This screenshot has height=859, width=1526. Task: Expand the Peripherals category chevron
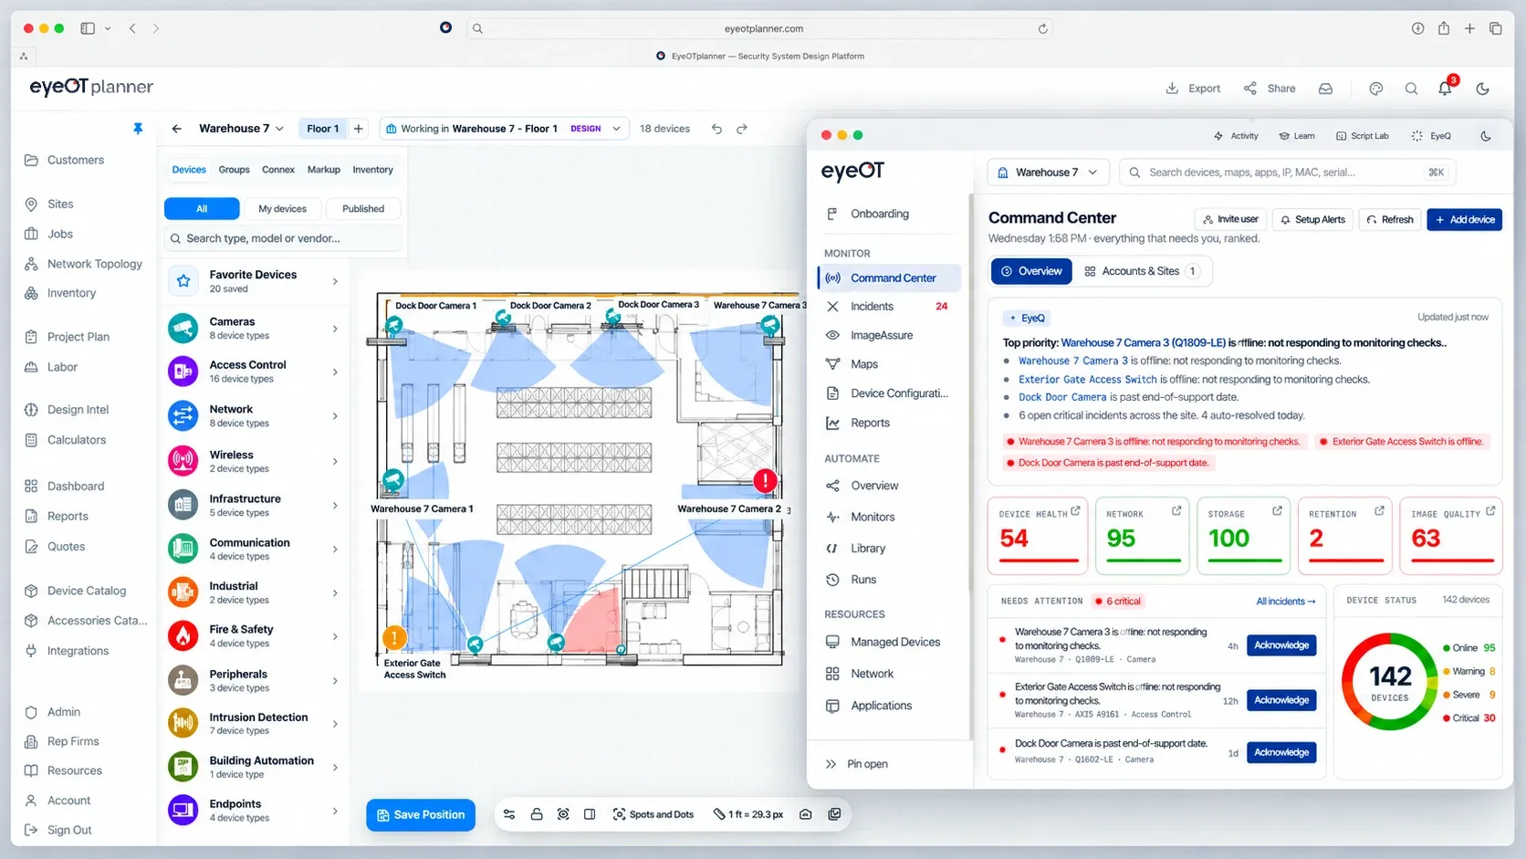point(335,681)
